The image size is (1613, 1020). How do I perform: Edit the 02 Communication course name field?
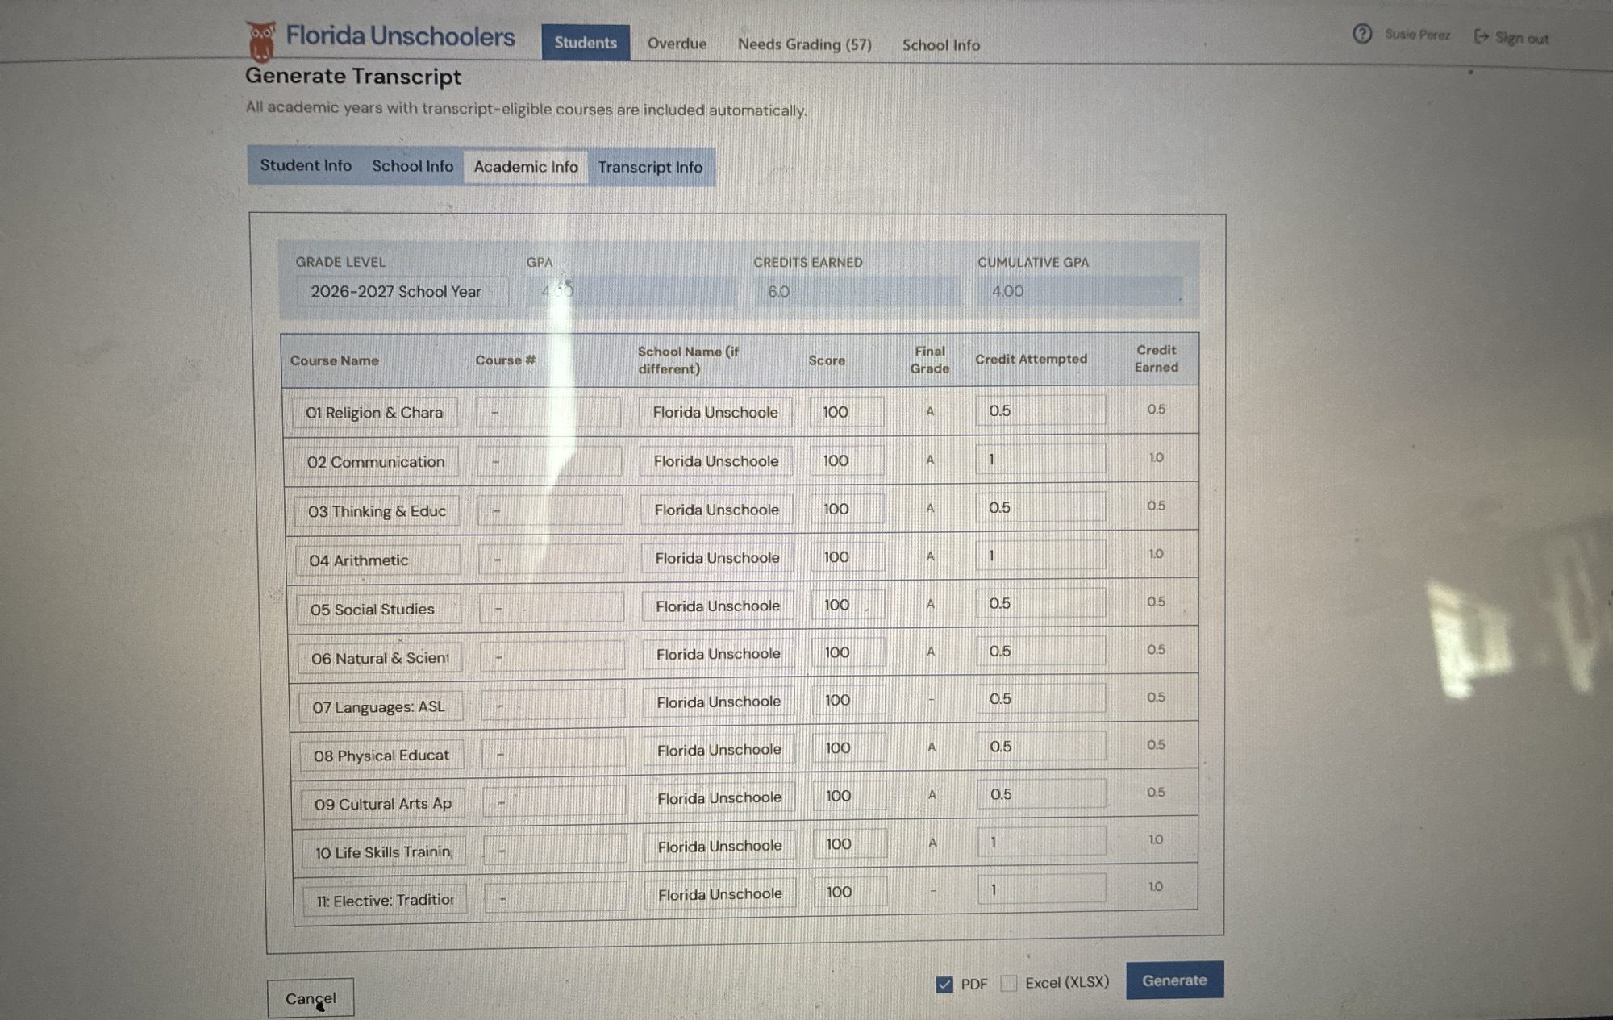[x=376, y=462]
